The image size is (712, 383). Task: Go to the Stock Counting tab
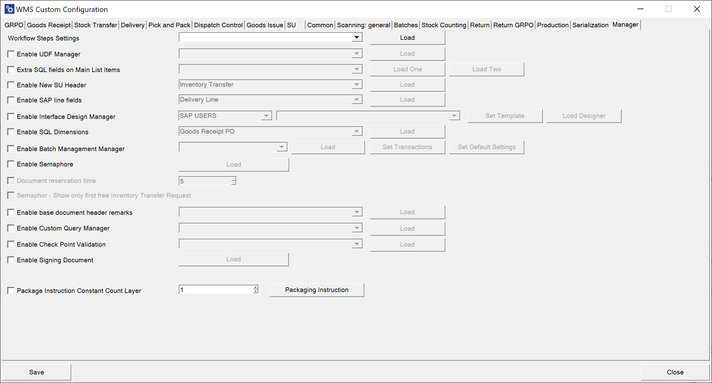[444, 25]
